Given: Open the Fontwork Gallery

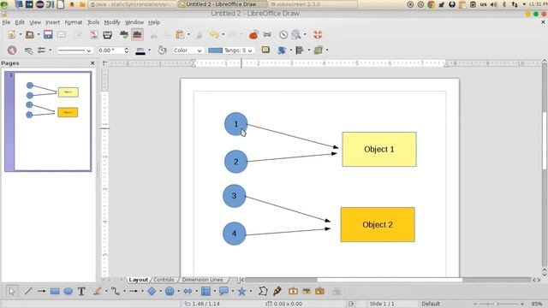Looking at the screenshot, I should click(x=293, y=291).
